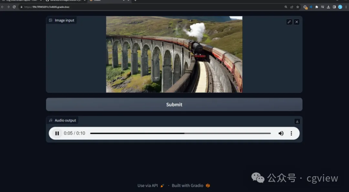The image size is (349, 192).
Task: Share this page from address bar
Action: 291,7
